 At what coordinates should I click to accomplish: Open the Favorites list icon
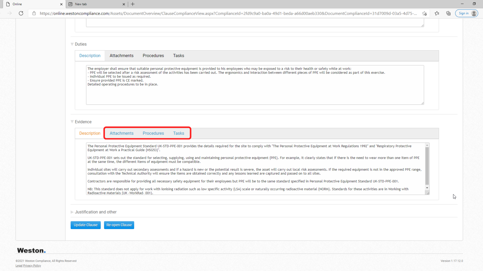click(x=437, y=13)
